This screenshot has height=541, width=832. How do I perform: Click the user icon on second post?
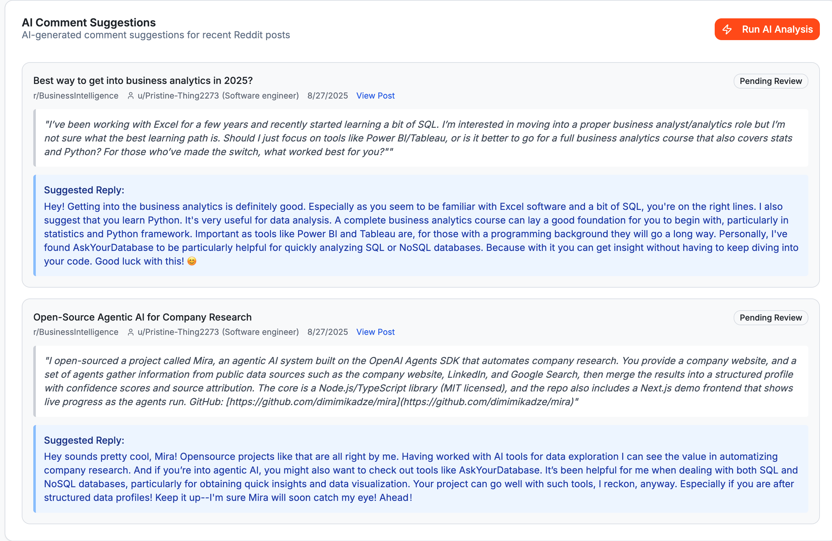(131, 332)
